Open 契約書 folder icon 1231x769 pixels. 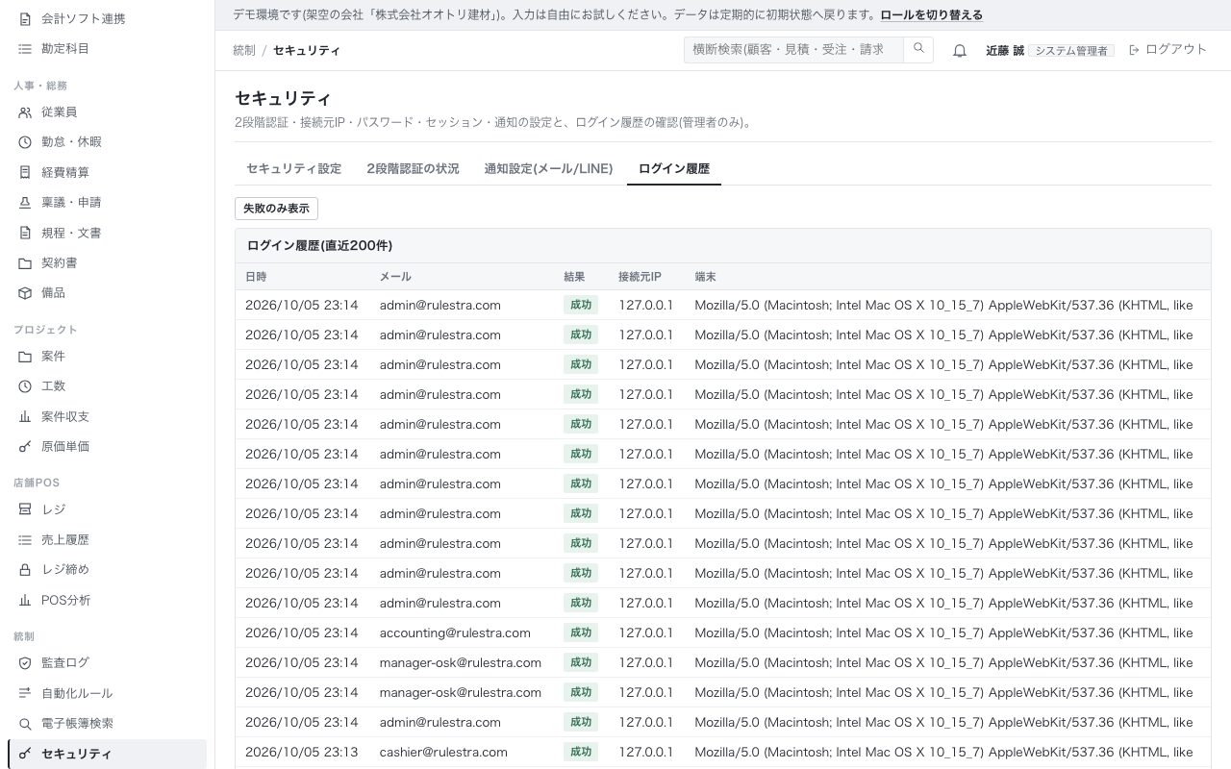[25, 262]
